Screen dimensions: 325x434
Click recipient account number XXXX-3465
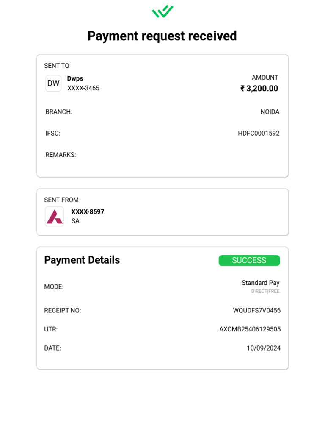tap(83, 88)
